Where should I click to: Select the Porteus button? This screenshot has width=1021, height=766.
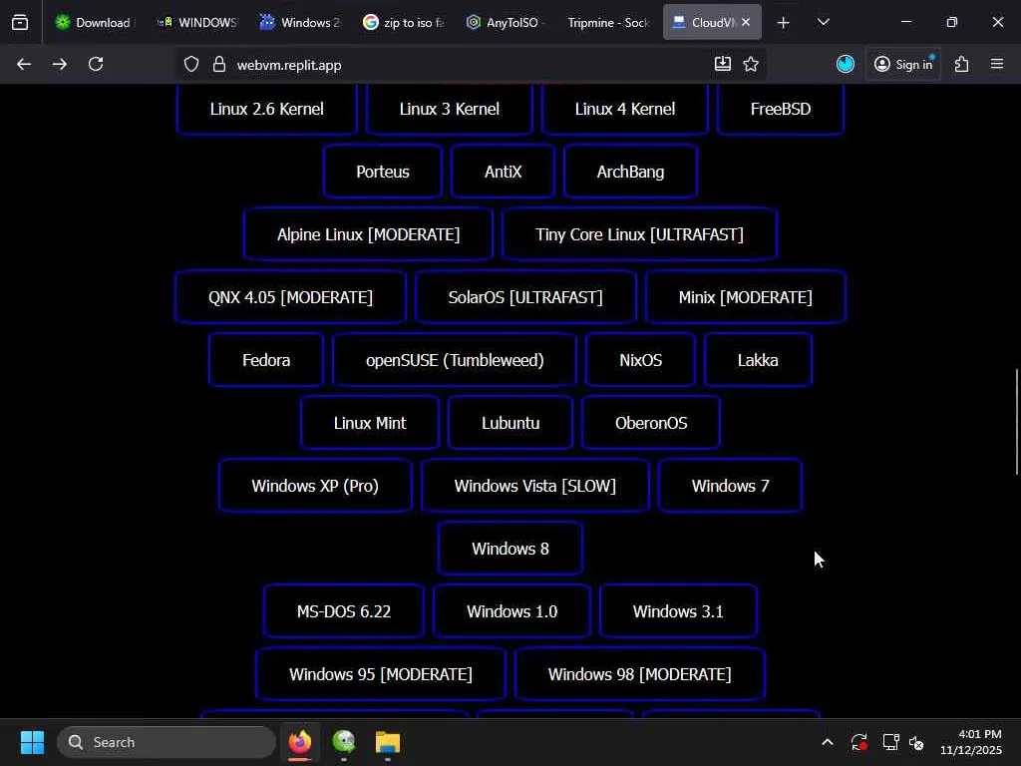[x=383, y=172]
